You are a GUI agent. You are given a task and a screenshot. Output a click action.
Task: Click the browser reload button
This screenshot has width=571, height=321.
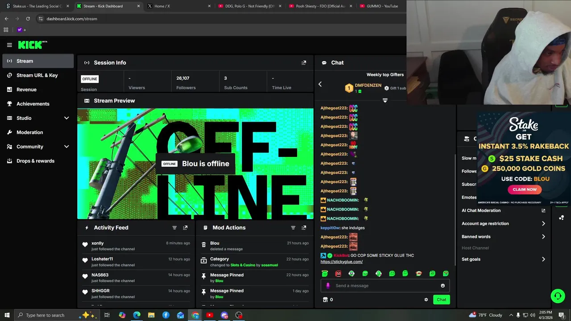click(x=28, y=19)
